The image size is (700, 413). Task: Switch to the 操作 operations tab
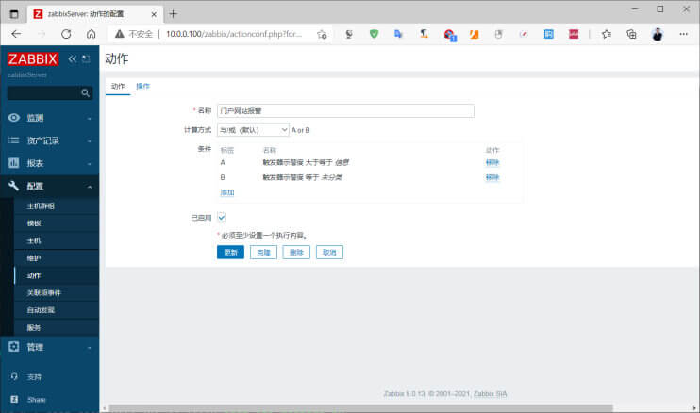142,86
